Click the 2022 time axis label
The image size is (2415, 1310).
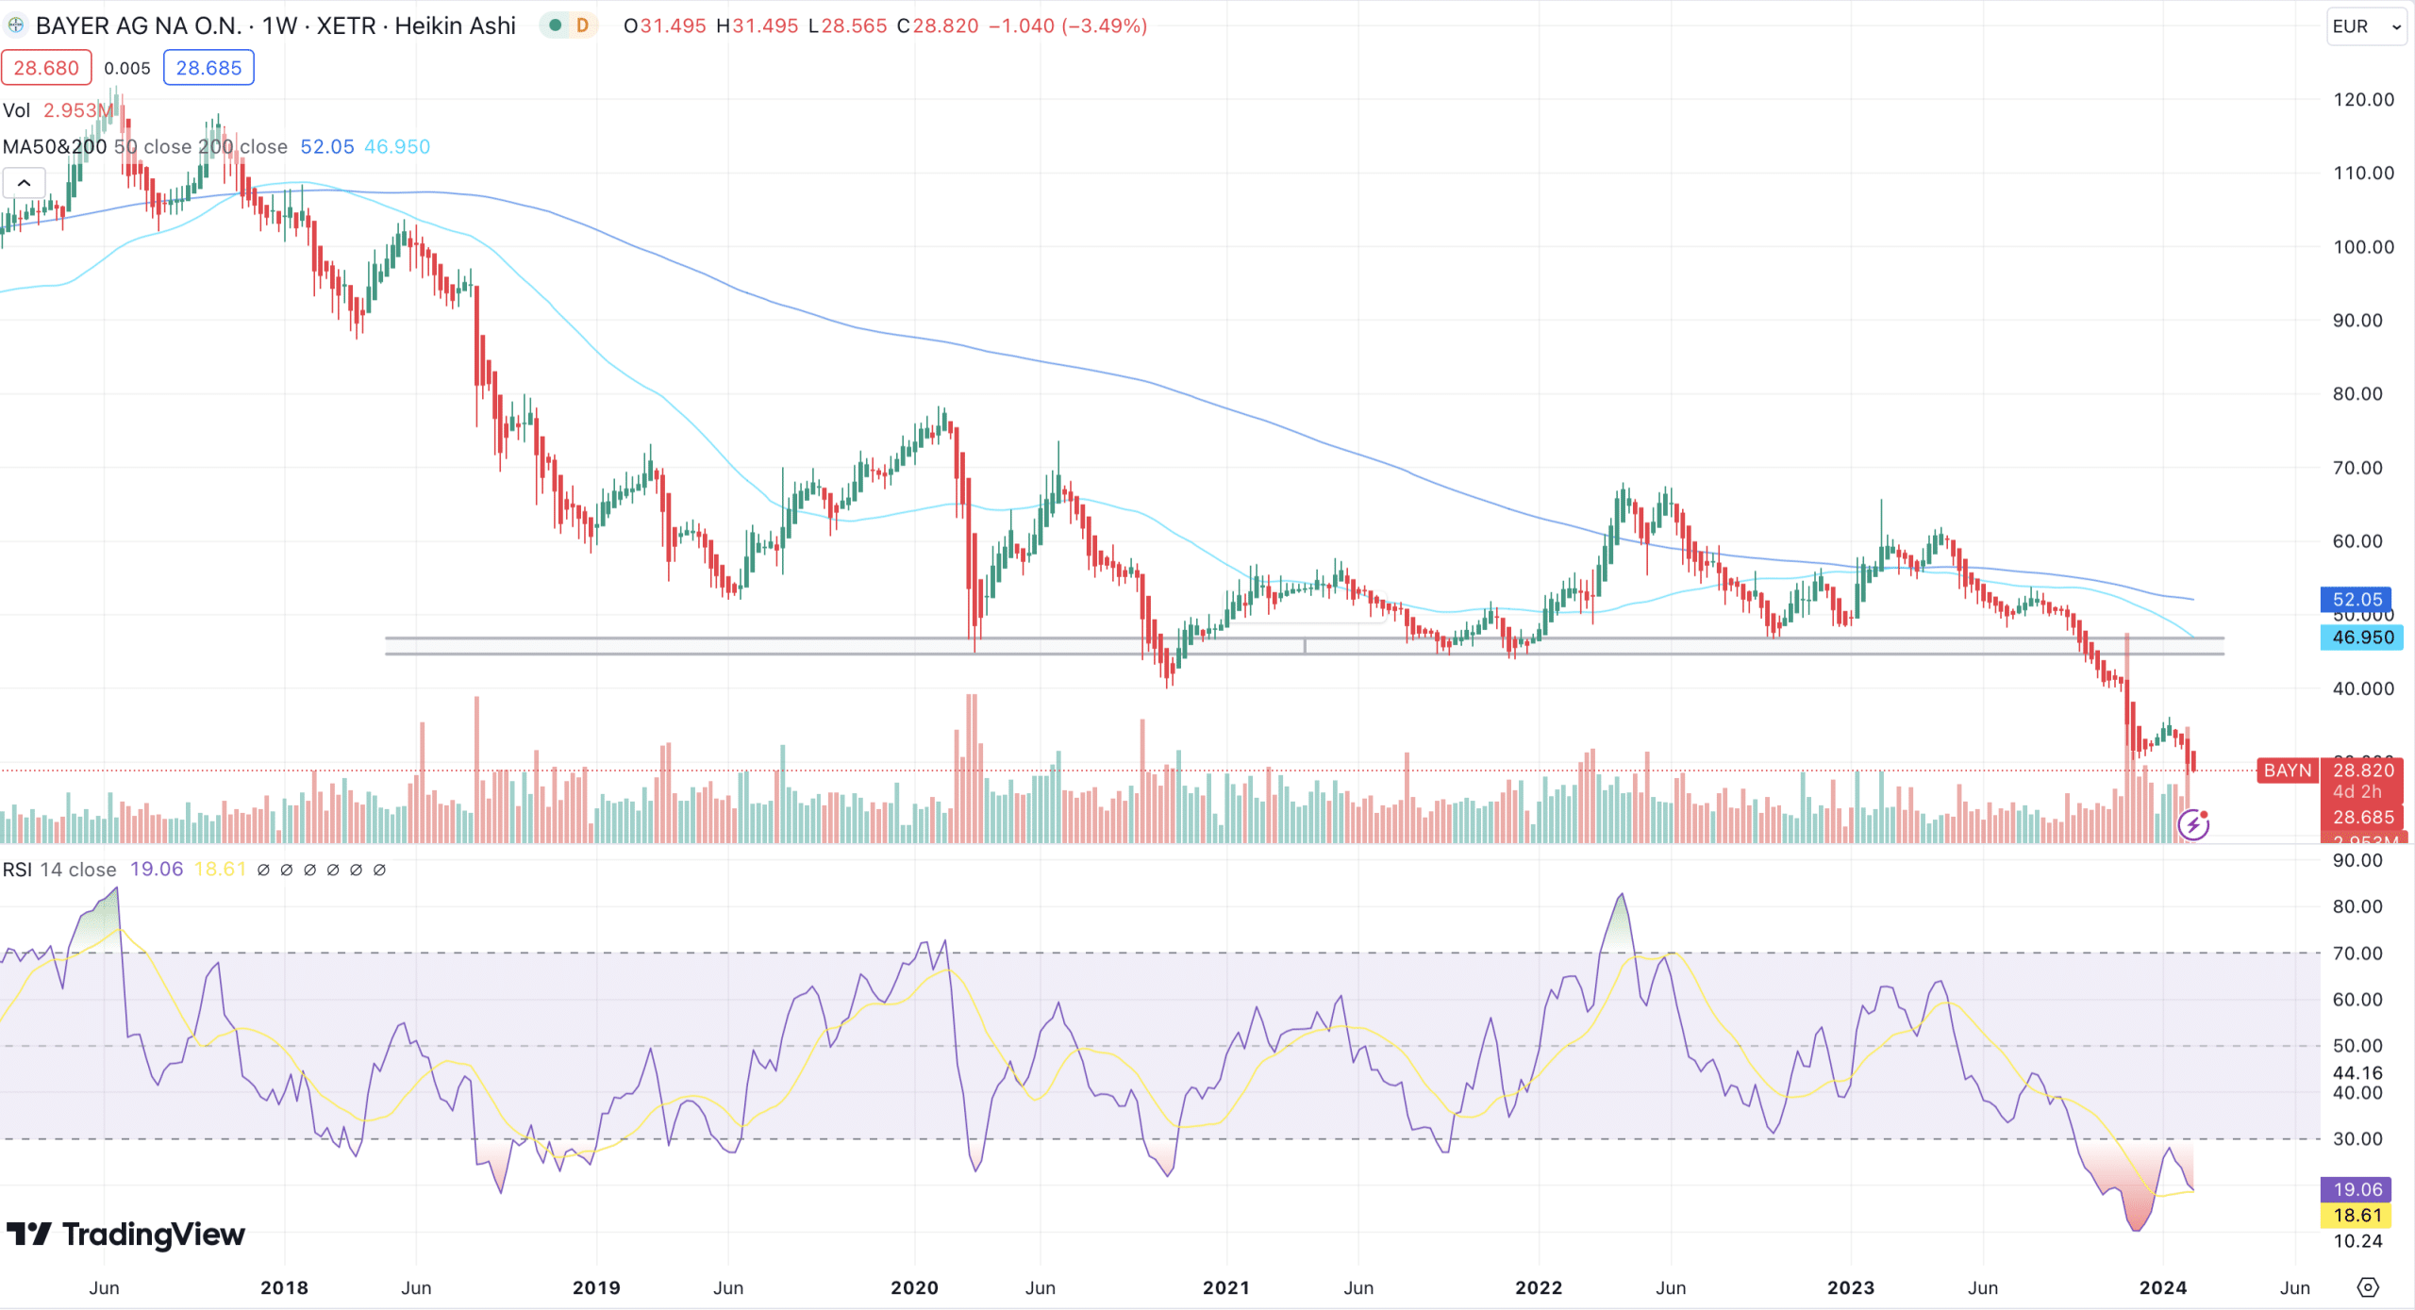pyautogui.click(x=1539, y=1288)
